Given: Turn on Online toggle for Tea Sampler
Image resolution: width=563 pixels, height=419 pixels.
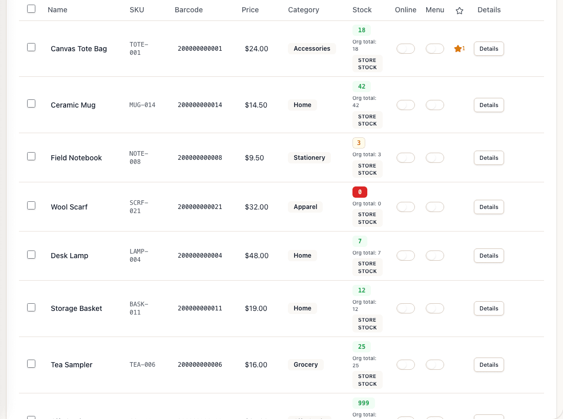Looking at the screenshot, I should point(406,365).
